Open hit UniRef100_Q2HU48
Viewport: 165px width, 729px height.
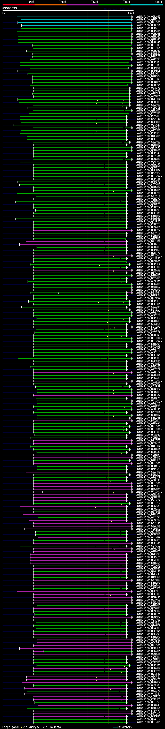148,34
